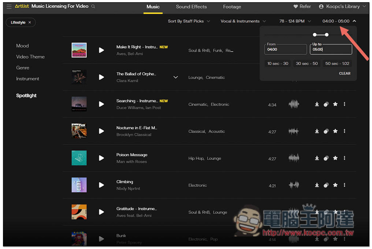The image size is (372, 249).
Task: Download the Climbing track
Action: [317, 185]
